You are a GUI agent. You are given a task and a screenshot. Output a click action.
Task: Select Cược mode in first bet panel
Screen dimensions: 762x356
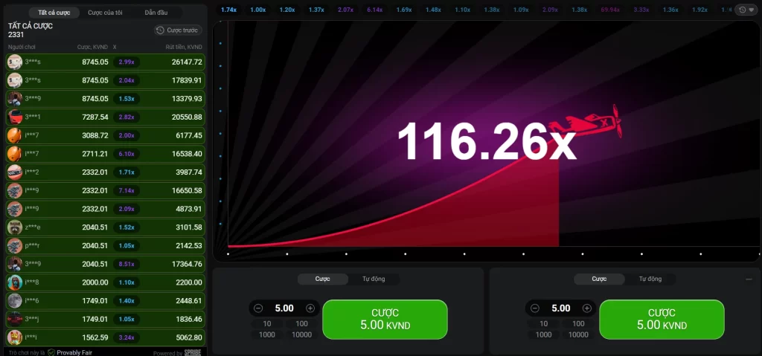point(323,279)
